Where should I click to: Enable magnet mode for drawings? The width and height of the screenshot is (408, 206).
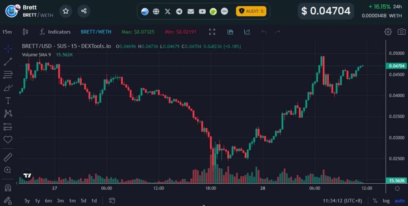pyautogui.click(x=8, y=187)
